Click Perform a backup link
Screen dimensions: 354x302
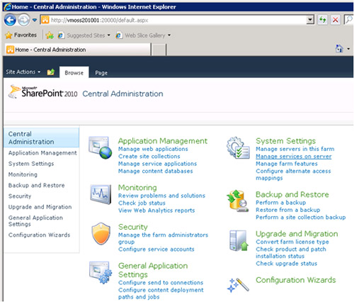[x=281, y=203]
